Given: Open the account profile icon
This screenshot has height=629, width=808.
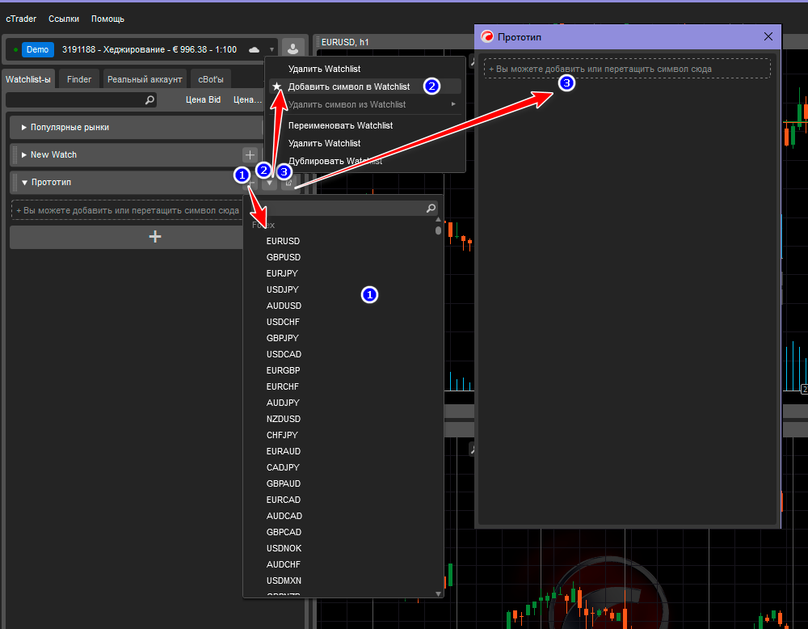Looking at the screenshot, I should tap(294, 49).
